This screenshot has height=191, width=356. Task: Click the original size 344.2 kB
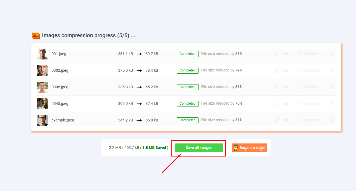click(x=126, y=120)
